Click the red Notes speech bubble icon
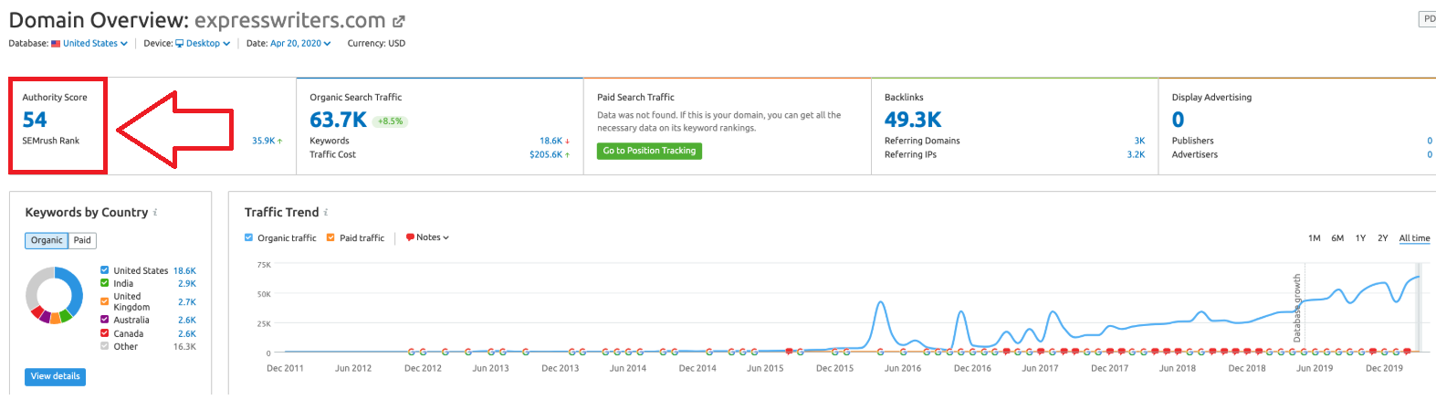This screenshot has height=400, width=1436. pos(410,237)
